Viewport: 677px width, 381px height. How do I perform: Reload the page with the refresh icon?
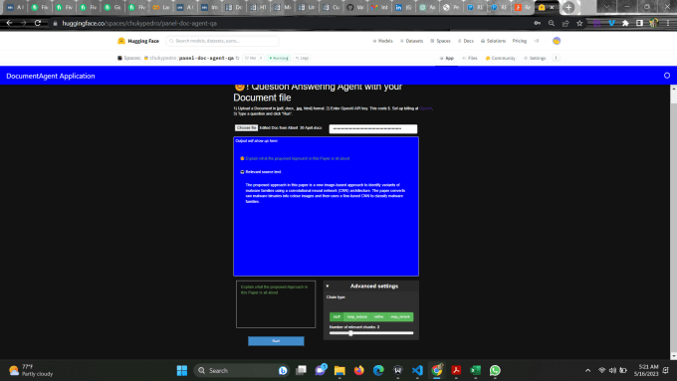pos(38,23)
